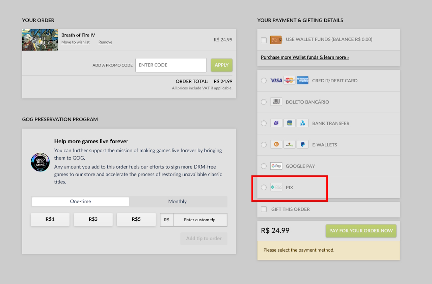Screen dimensions: 432x284
Task: Click the GOG wallet icon
Action: 276,39
